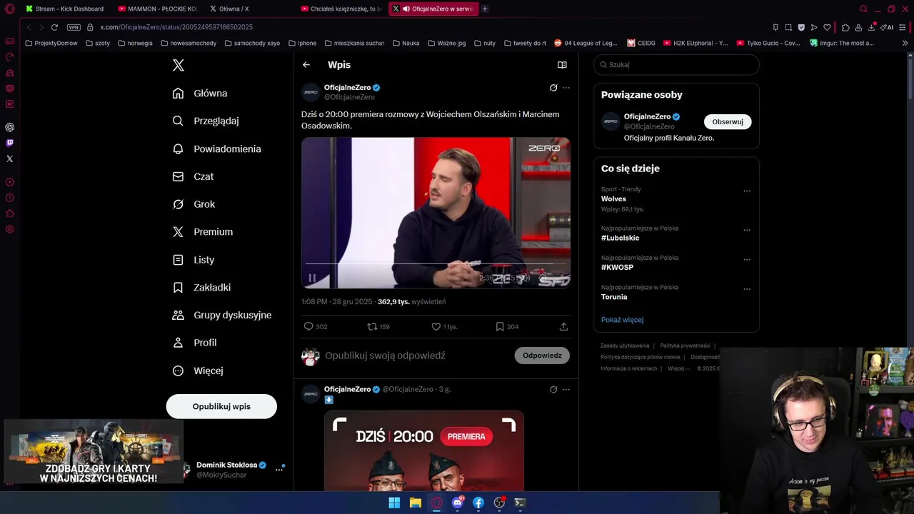
Task: Click the reply comment icon
Action: click(308, 326)
